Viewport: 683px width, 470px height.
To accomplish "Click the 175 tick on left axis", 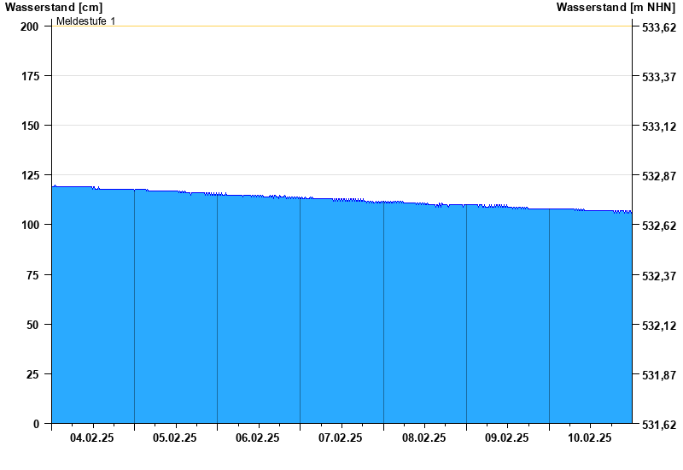I will [x=30, y=76].
